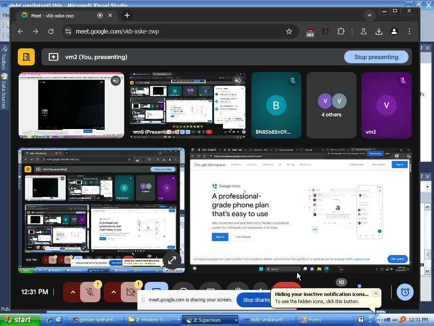Close the Meet browser tab

[110, 16]
